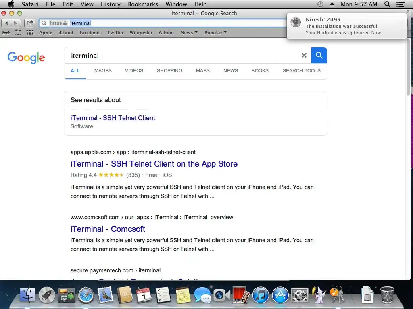413x309 pixels.
Task: Open Safari compass icon in Dock
Action: pos(86,295)
